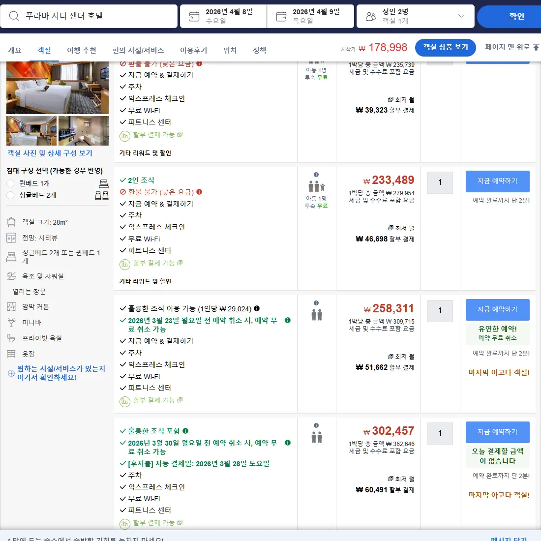Open the 객실 사진 및 상세 구성 보기 link
Screen dimensions: 541x541
click(x=50, y=153)
